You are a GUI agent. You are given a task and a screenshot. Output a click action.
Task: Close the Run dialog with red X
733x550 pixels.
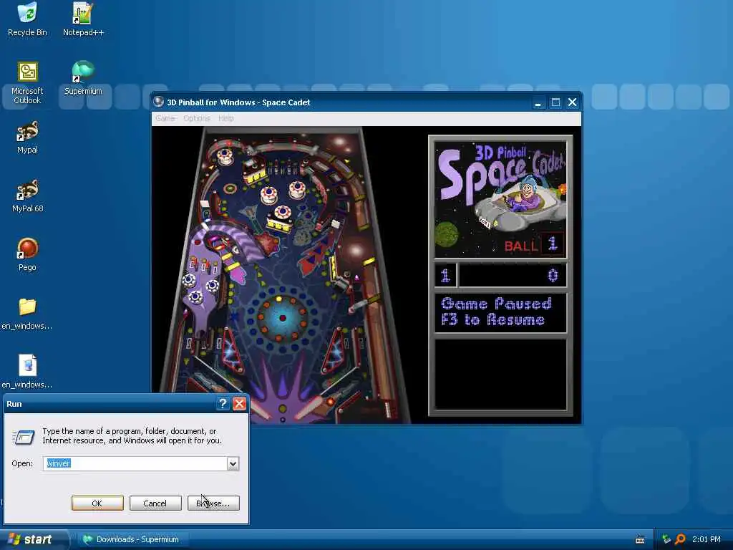[239, 404]
